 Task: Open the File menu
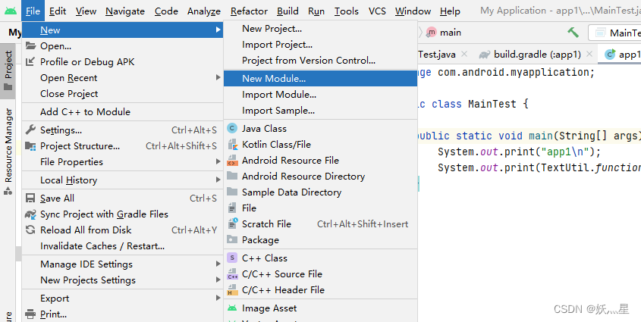tap(33, 11)
